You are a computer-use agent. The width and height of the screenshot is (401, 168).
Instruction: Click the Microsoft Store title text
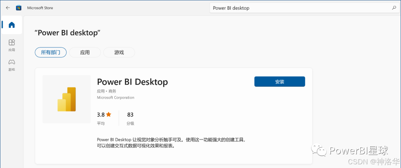coord(40,8)
